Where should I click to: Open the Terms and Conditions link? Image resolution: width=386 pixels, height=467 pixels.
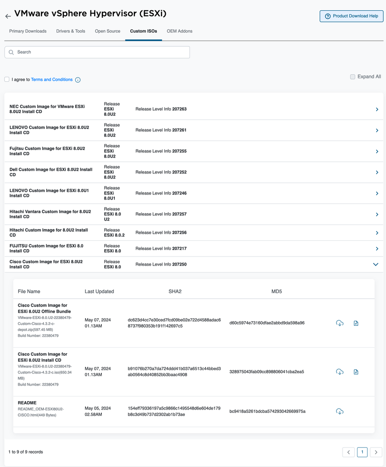click(x=52, y=79)
